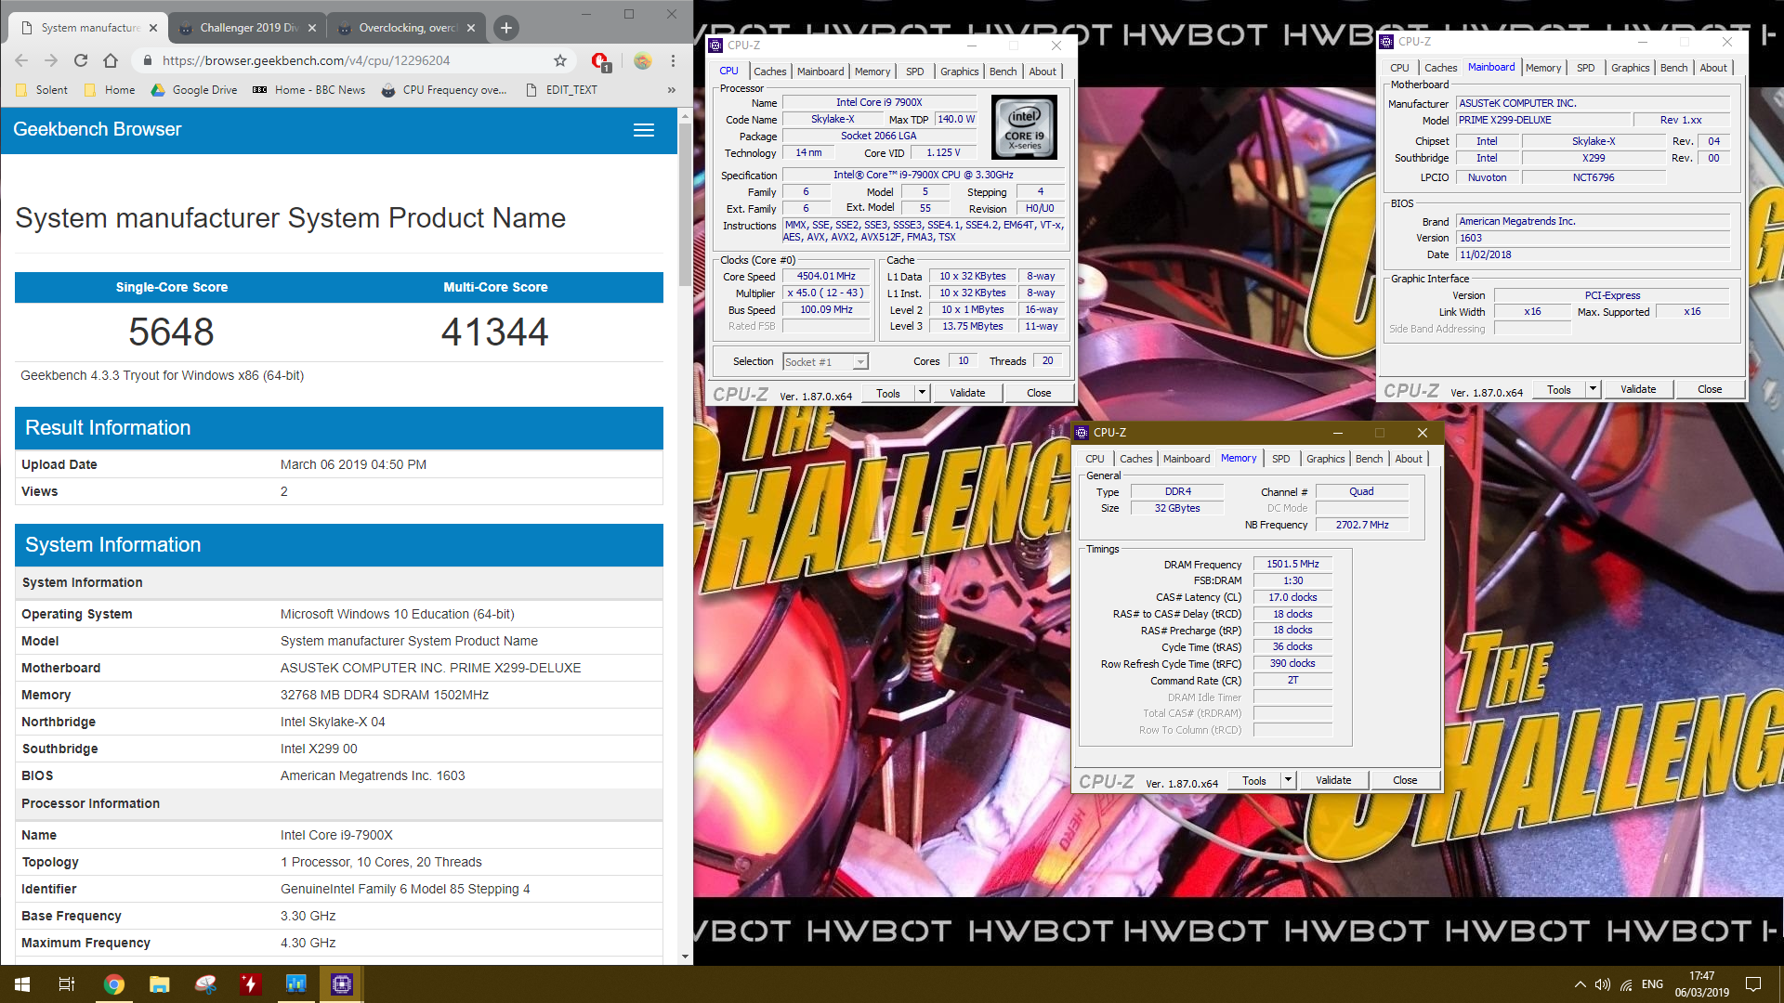Screen dimensions: 1784x1003
Task: Close the Overclocking tab
Action: pyautogui.click(x=471, y=28)
